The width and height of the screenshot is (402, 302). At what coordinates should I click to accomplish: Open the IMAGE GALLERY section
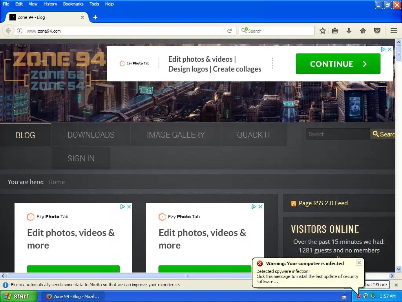(176, 135)
